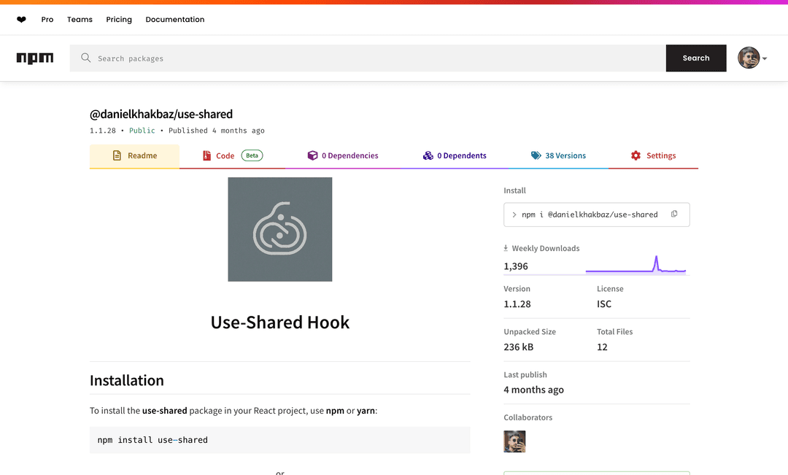Click the Dependents cubes icon
The height and width of the screenshot is (475, 788).
coord(428,155)
